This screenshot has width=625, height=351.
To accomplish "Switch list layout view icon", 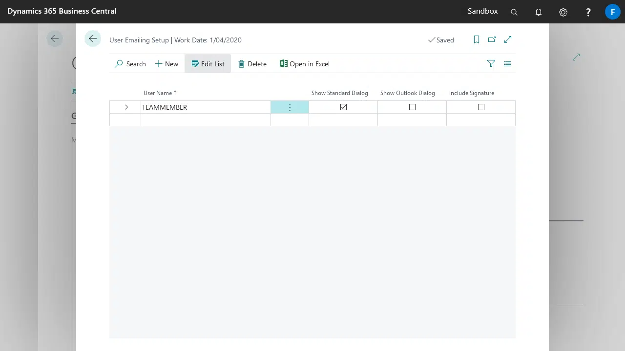I will pos(507,64).
